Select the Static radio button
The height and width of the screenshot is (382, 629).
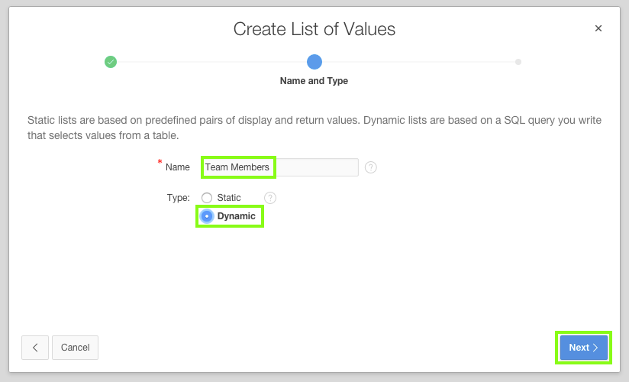pyautogui.click(x=207, y=198)
